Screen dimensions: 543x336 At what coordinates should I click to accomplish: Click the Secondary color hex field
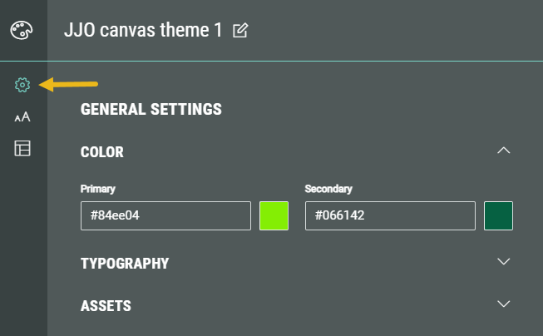(390, 215)
